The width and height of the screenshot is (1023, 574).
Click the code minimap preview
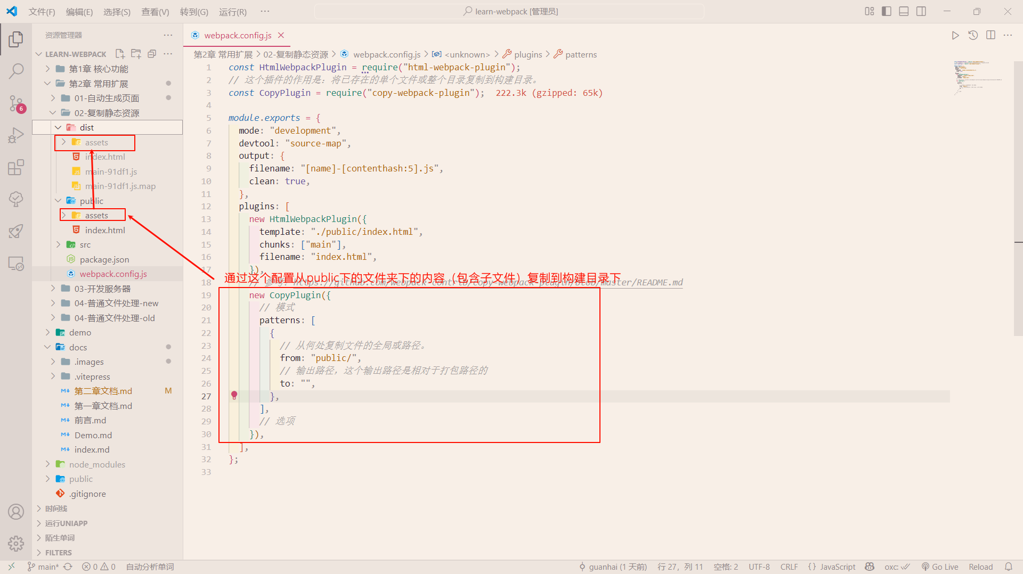tap(978, 77)
